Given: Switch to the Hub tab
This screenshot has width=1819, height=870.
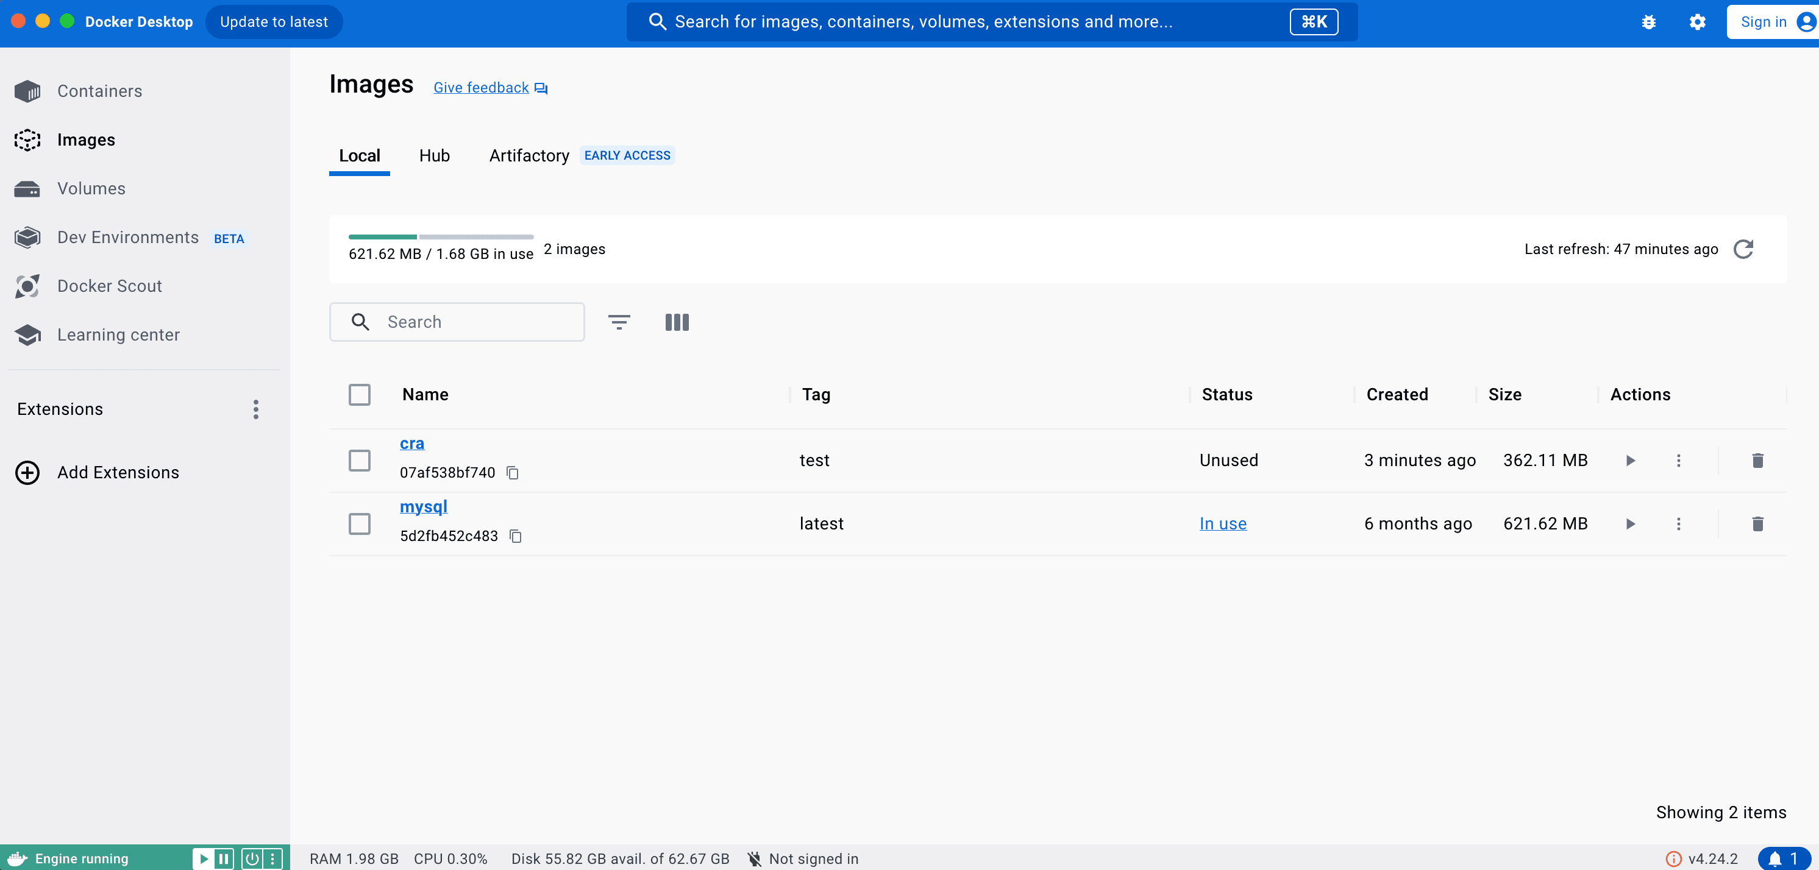Looking at the screenshot, I should pyautogui.click(x=434, y=156).
